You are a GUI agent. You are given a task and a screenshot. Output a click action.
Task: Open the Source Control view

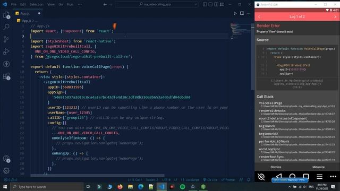tap(6, 39)
